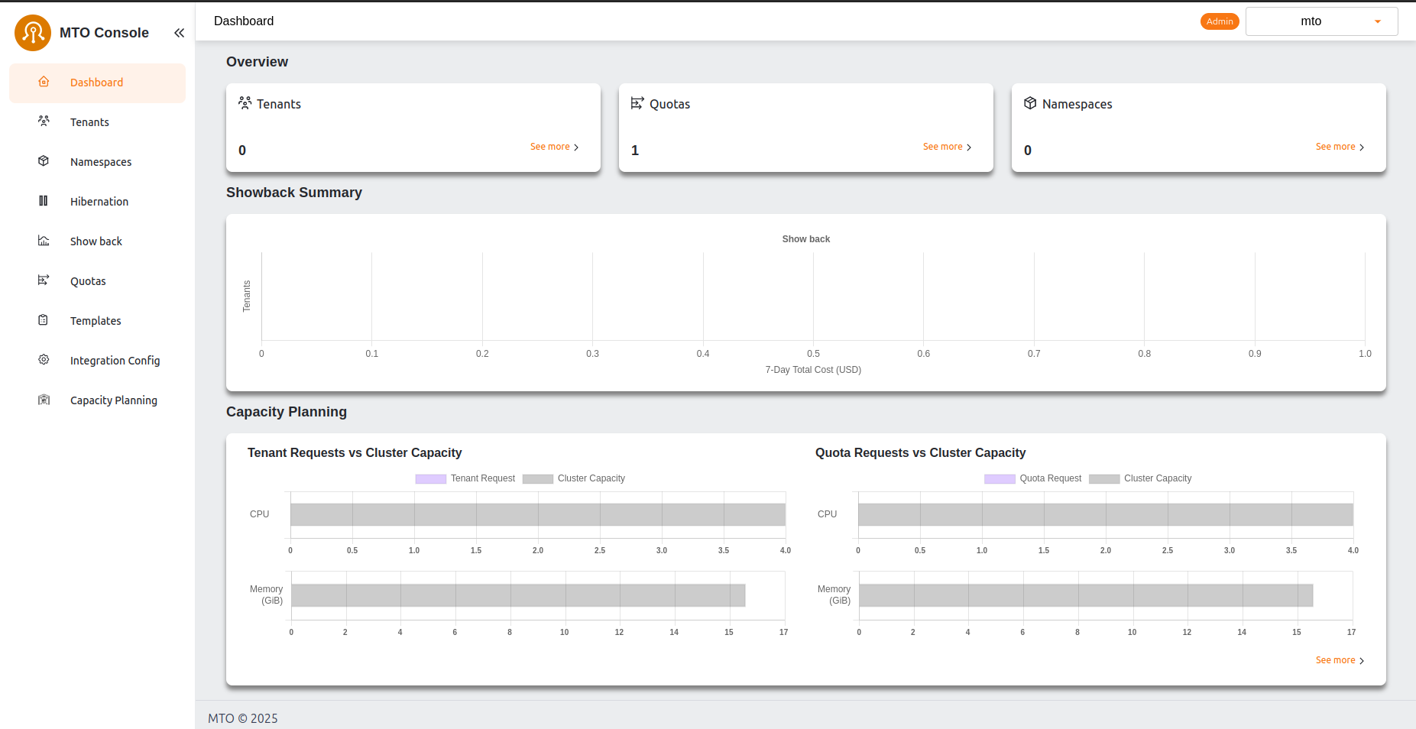
Task: Click the MTO Console logo
Action: pos(33,32)
